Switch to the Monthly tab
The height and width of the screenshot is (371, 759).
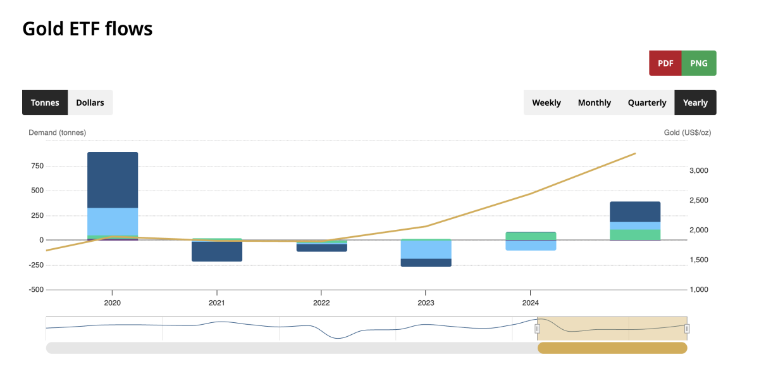coord(594,102)
